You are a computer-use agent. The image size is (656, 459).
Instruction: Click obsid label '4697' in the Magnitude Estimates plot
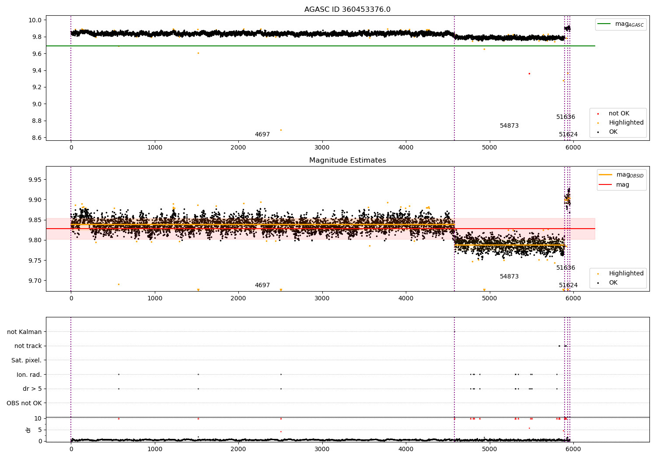click(262, 285)
